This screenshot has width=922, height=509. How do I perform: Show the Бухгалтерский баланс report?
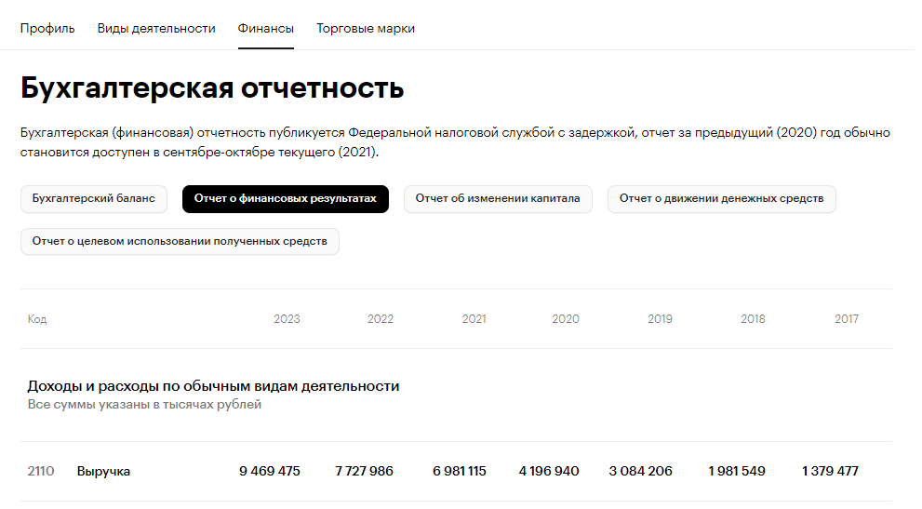tap(94, 199)
